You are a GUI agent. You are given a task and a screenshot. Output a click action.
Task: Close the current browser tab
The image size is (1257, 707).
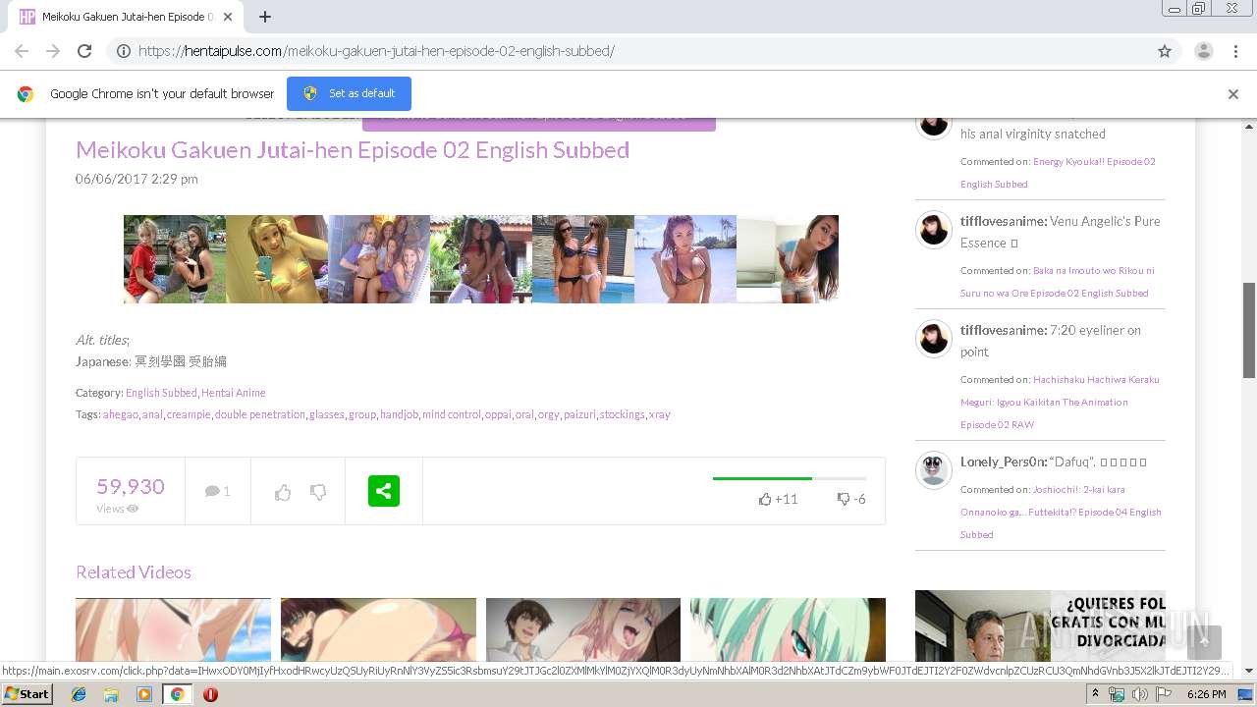229,17
